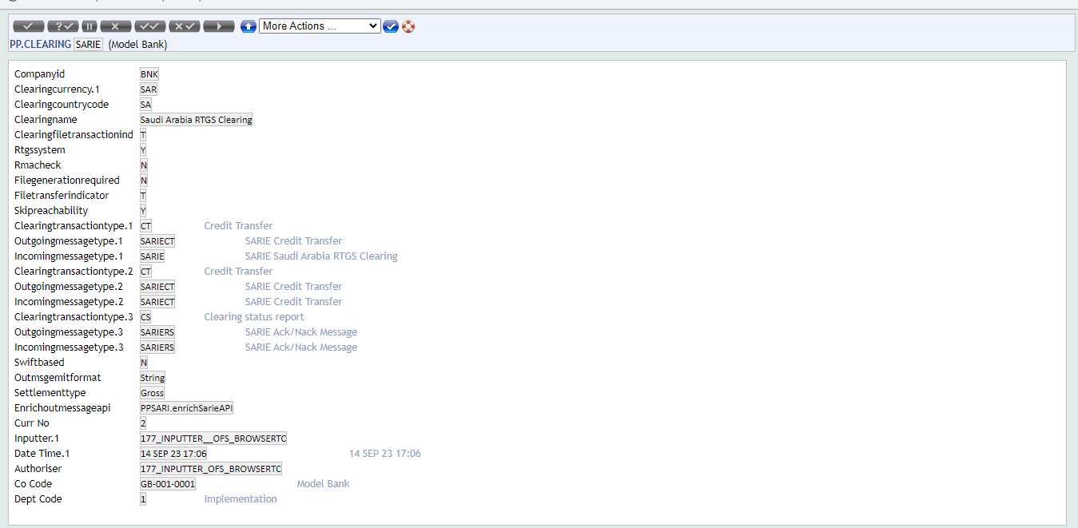The width and height of the screenshot is (1078, 528).
Task: Click the Curr No value 2
Action: tap(143, 423)
